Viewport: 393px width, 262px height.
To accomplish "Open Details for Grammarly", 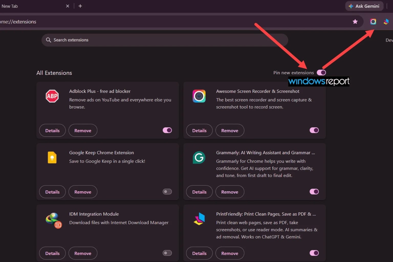I will 199,192.
